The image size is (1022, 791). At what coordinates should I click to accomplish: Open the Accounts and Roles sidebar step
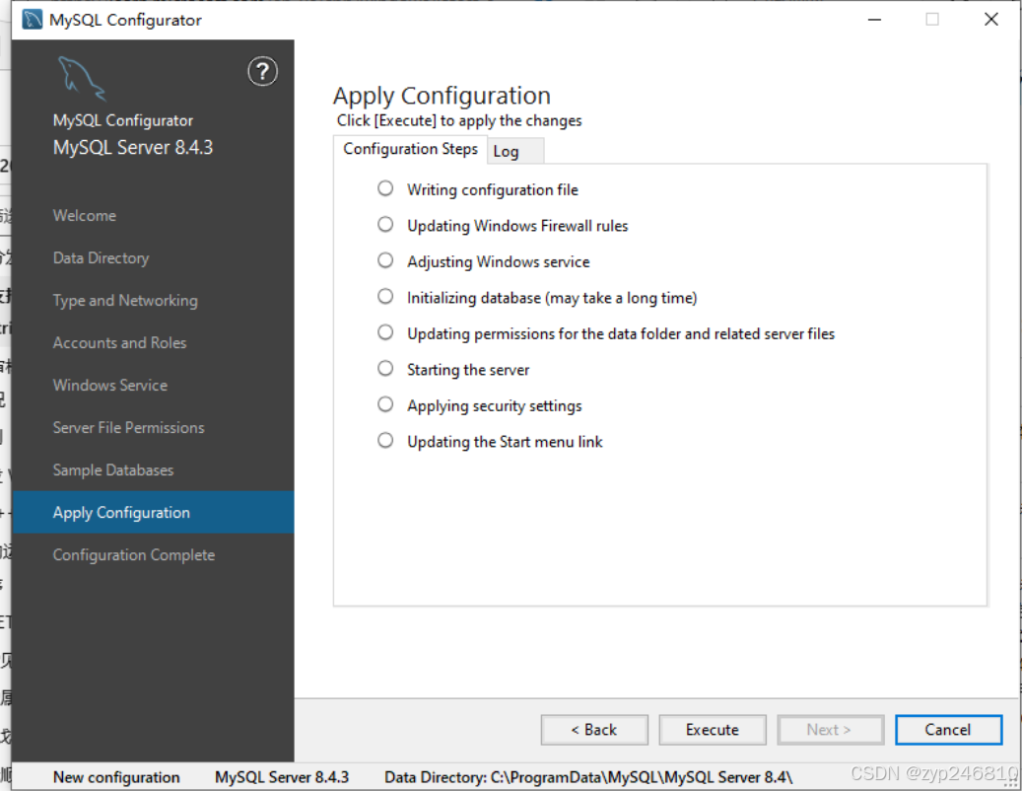tap(120, 343)
